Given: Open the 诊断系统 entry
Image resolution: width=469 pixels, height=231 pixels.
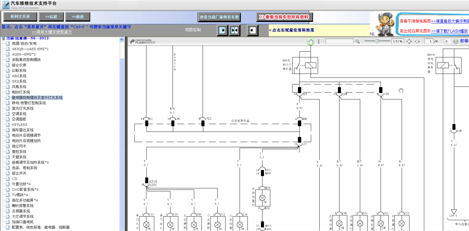Looking at the screenshot, I should click(19, 71).
